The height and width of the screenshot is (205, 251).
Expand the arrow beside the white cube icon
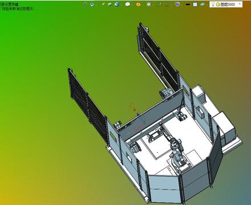(x=132, y=5)
